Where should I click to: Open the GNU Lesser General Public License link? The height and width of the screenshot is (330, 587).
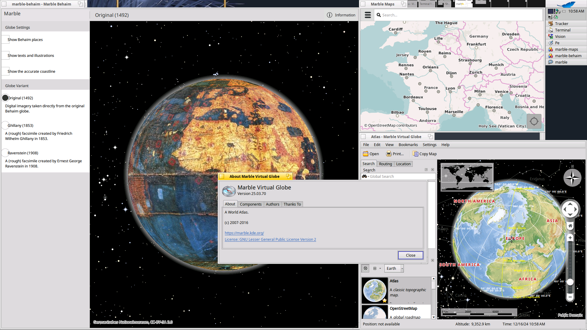(270, 239)
